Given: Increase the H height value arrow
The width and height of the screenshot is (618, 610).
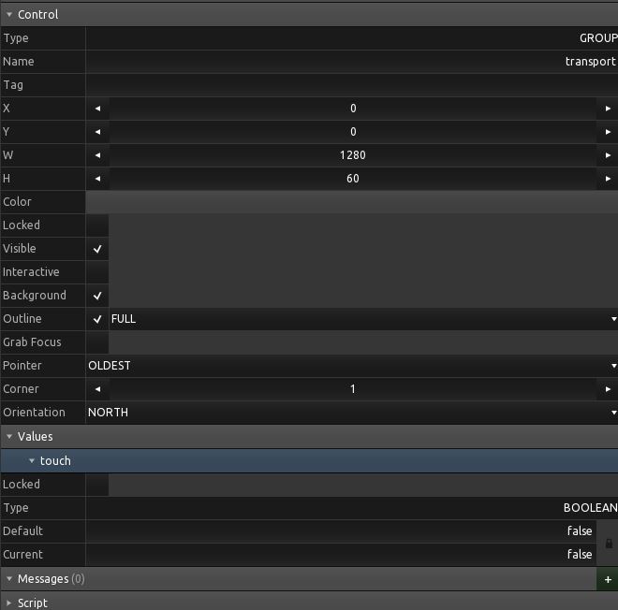Looking at the screenshot, I should 608,179.
